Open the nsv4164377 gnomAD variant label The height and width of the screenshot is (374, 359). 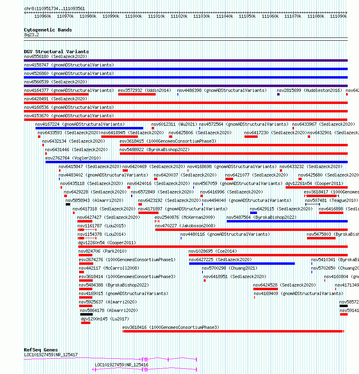pos(69,90)
